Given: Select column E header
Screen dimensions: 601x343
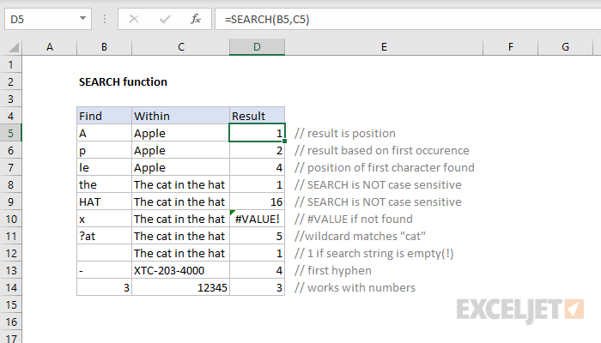Looking at the screenshot, I should 382,46.
